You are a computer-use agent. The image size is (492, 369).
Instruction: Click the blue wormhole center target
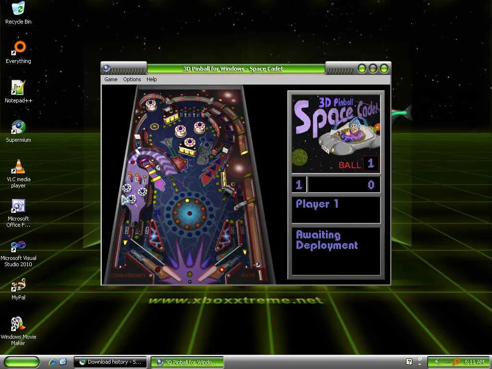[189, 213]
